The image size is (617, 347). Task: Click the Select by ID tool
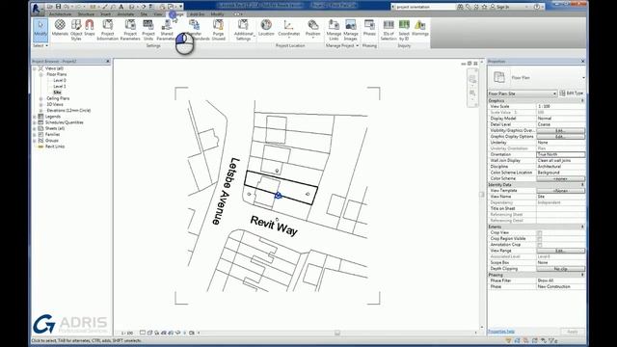[404, 30]
